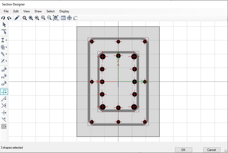
Task: Zoom out one step with minus magnifier
Action: click(49, 18)
